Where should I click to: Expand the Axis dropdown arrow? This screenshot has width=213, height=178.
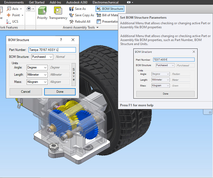(21, 9)
